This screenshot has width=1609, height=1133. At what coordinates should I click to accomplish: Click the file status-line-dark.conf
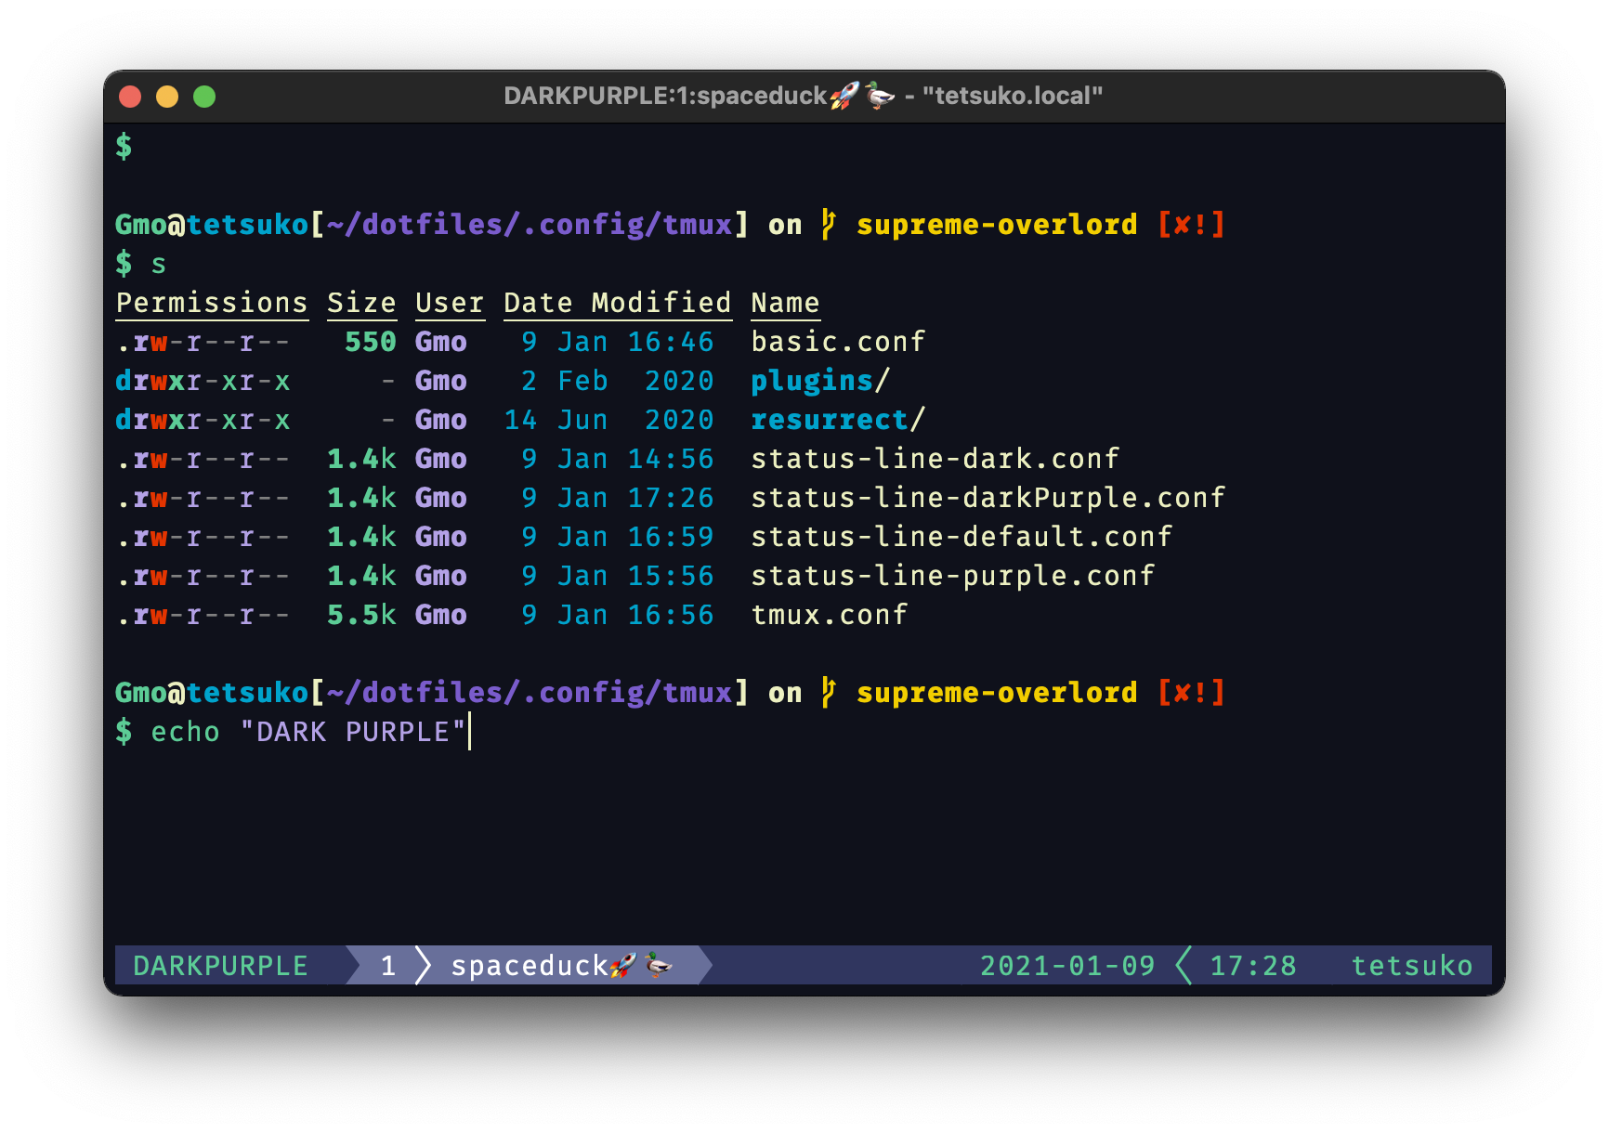pos(935,459)
